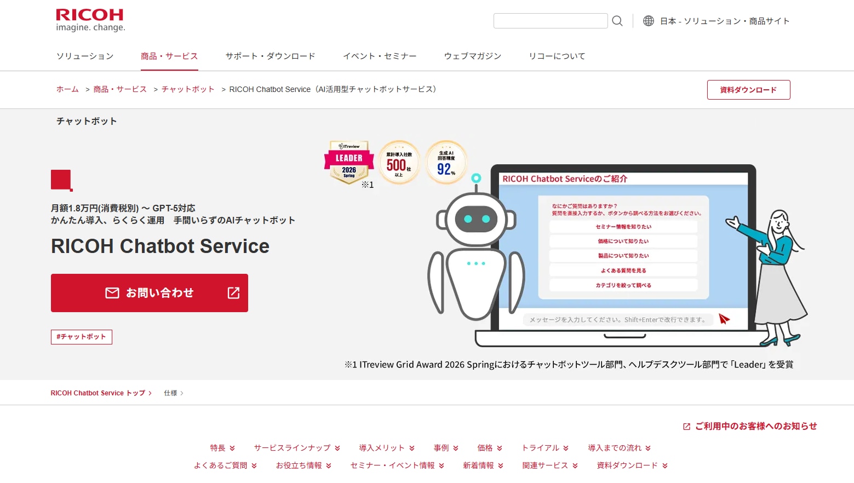Click the robot chatbot illustration

pos(475,252)
